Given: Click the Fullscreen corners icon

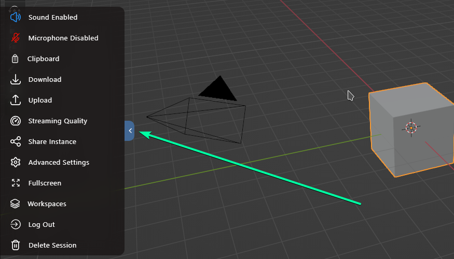Looking at the screenshot, I should [16, 183].
